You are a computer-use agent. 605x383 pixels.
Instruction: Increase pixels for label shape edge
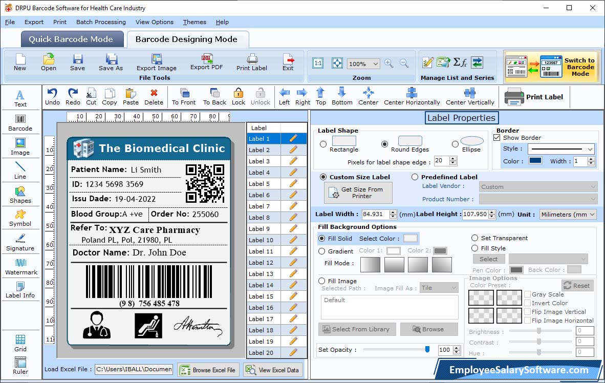[x=453, y=158]
